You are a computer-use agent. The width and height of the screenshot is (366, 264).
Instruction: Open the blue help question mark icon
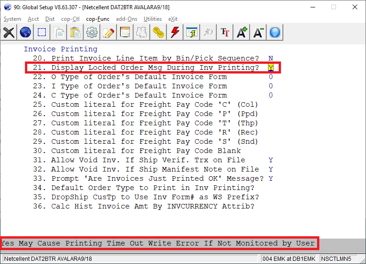tap(275, 32)
